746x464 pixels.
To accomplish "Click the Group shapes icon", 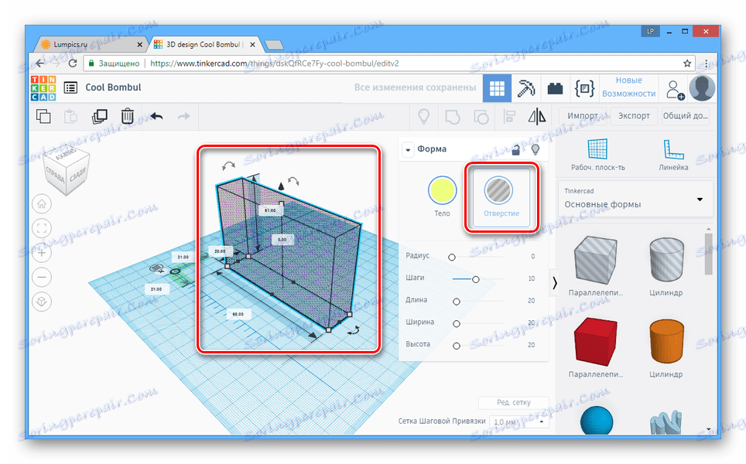I will [453, 117].
